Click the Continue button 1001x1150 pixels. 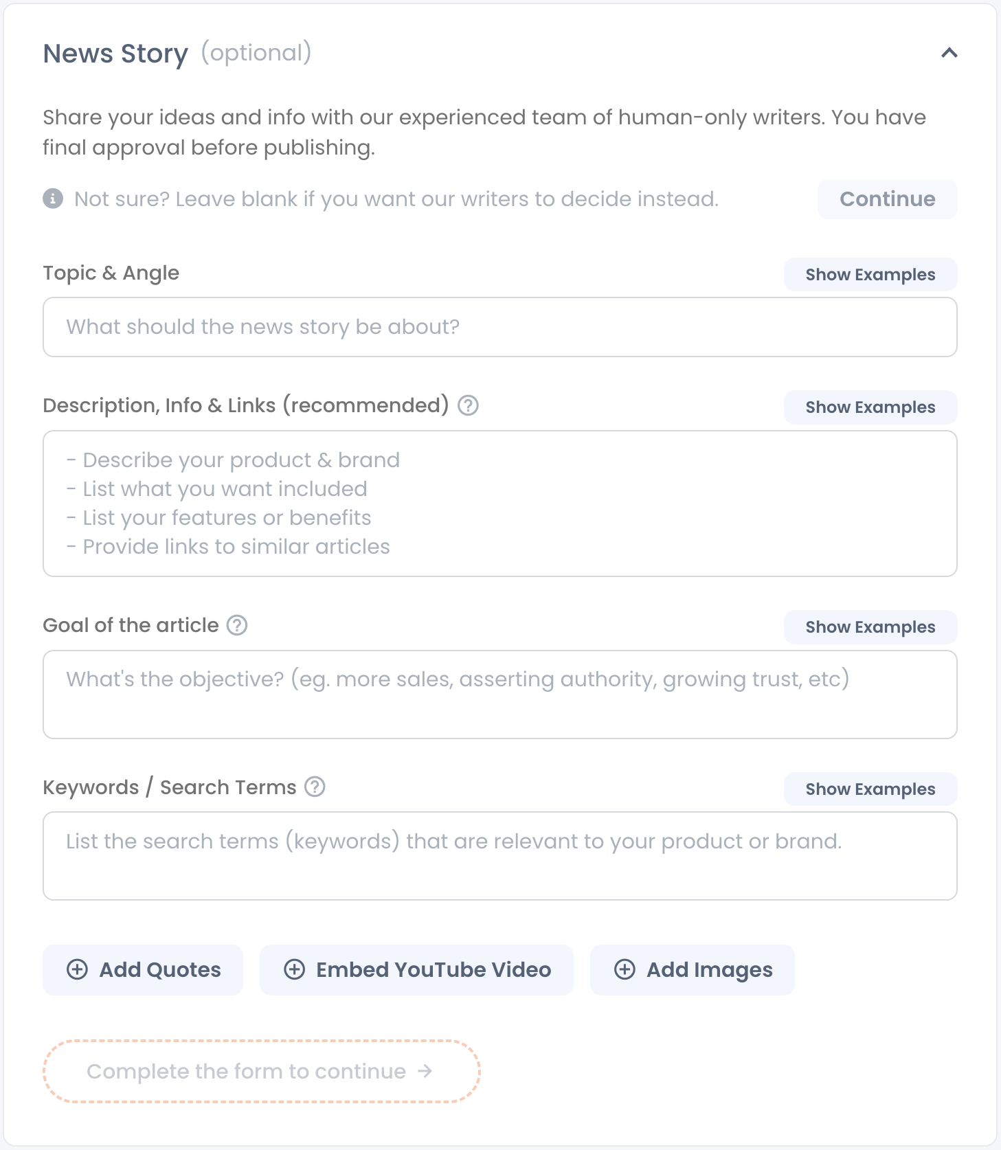coord(887,199)
